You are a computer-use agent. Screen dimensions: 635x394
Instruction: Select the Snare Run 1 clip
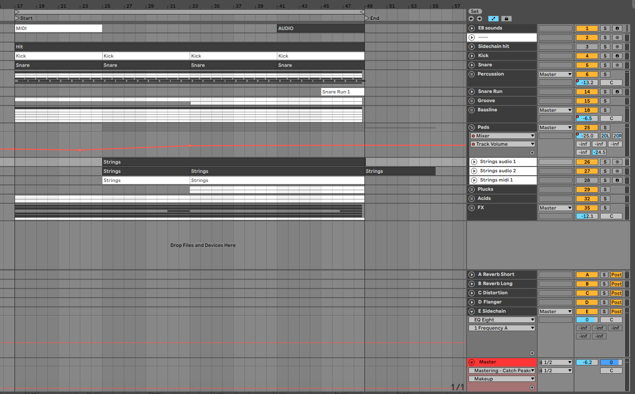point(343,92)
